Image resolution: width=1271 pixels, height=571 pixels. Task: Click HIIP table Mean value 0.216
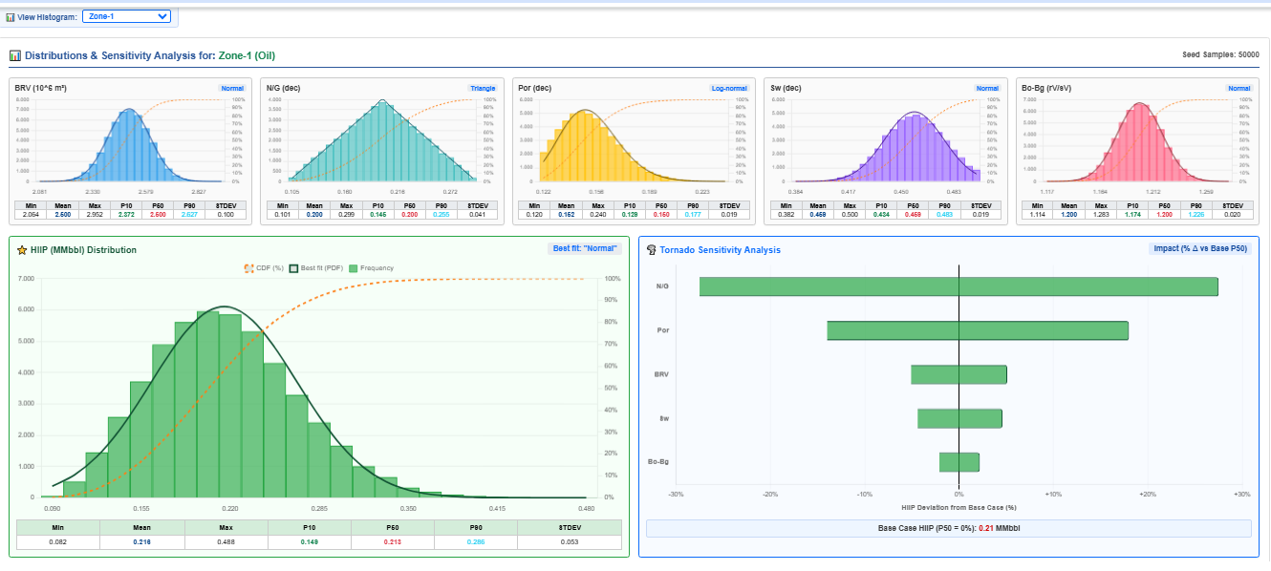click(141, 542)
